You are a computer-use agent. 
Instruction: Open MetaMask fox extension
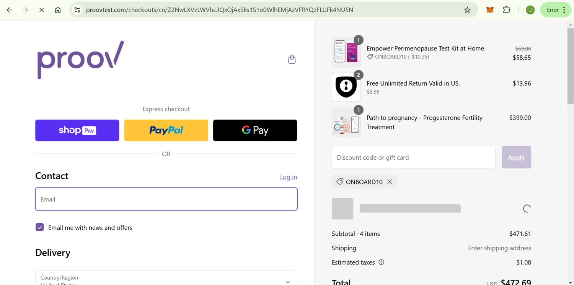pos(490,10)
